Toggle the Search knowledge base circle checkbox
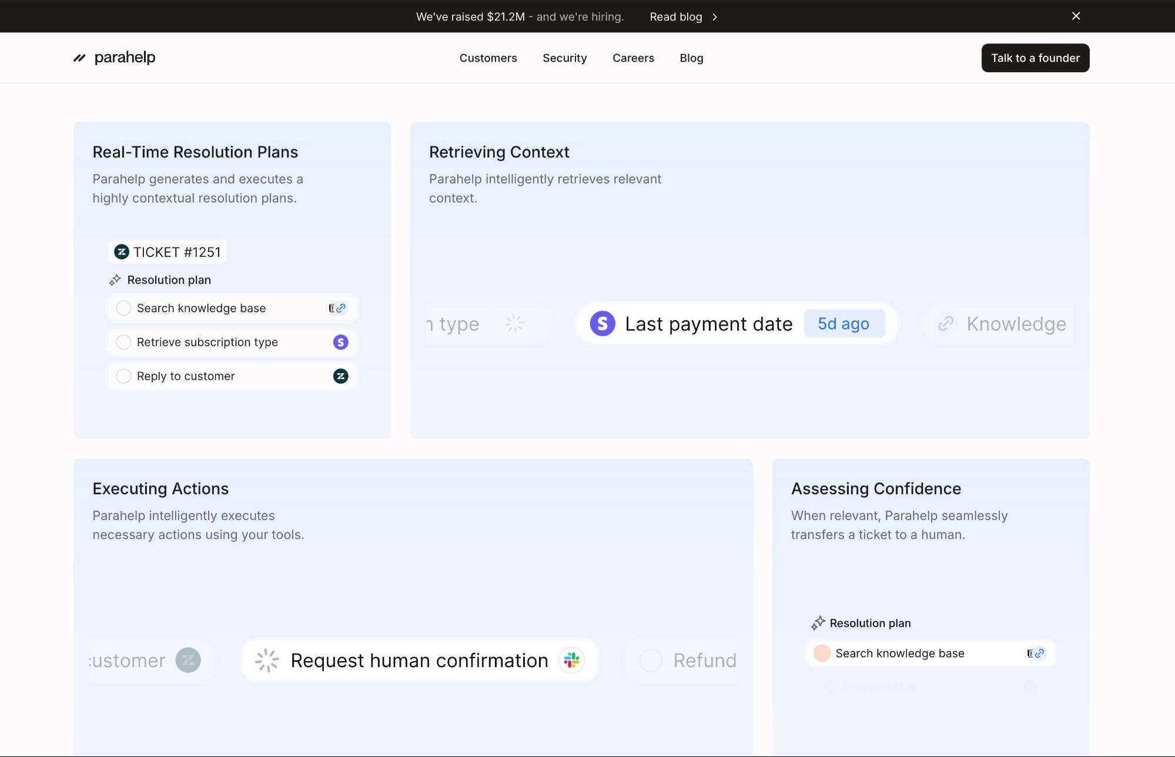 click(123, 309)
